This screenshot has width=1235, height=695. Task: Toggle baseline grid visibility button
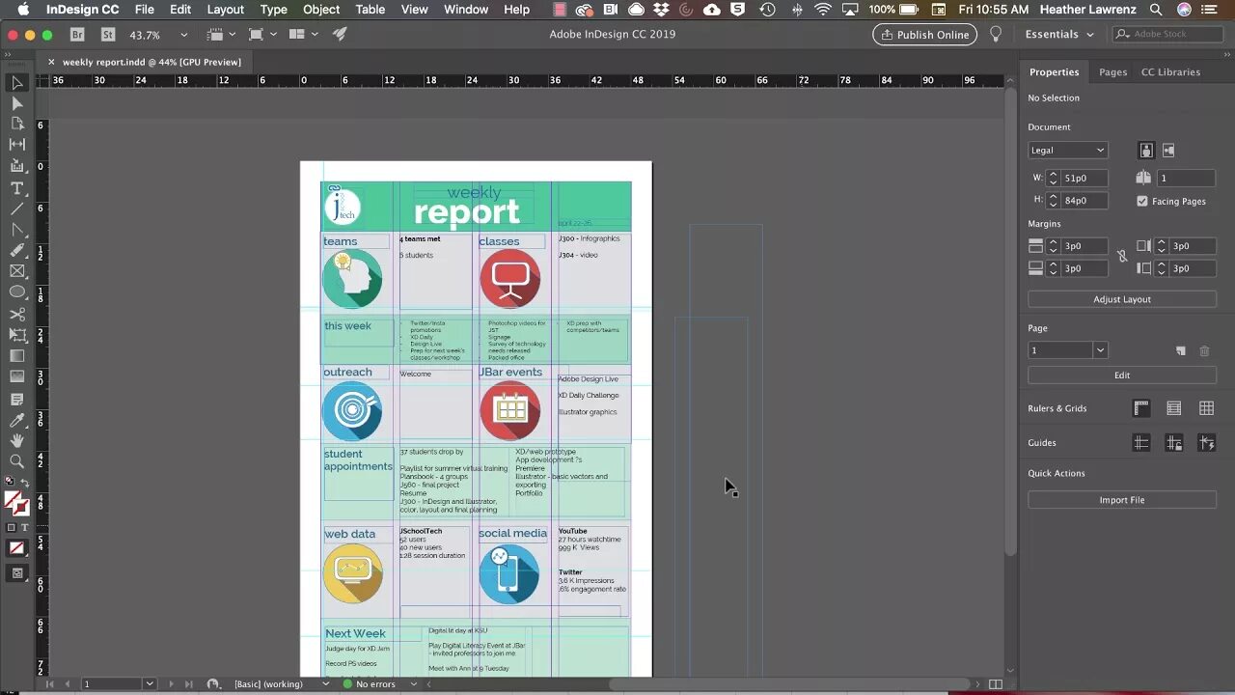1174,408
